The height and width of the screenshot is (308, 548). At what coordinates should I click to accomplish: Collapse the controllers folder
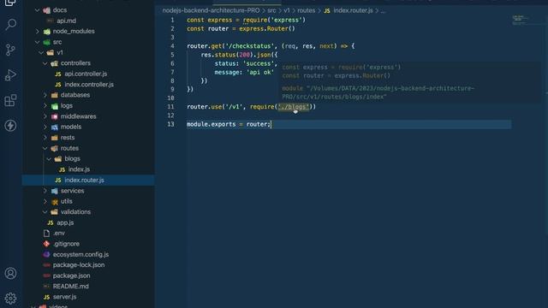tap(45, 63)
